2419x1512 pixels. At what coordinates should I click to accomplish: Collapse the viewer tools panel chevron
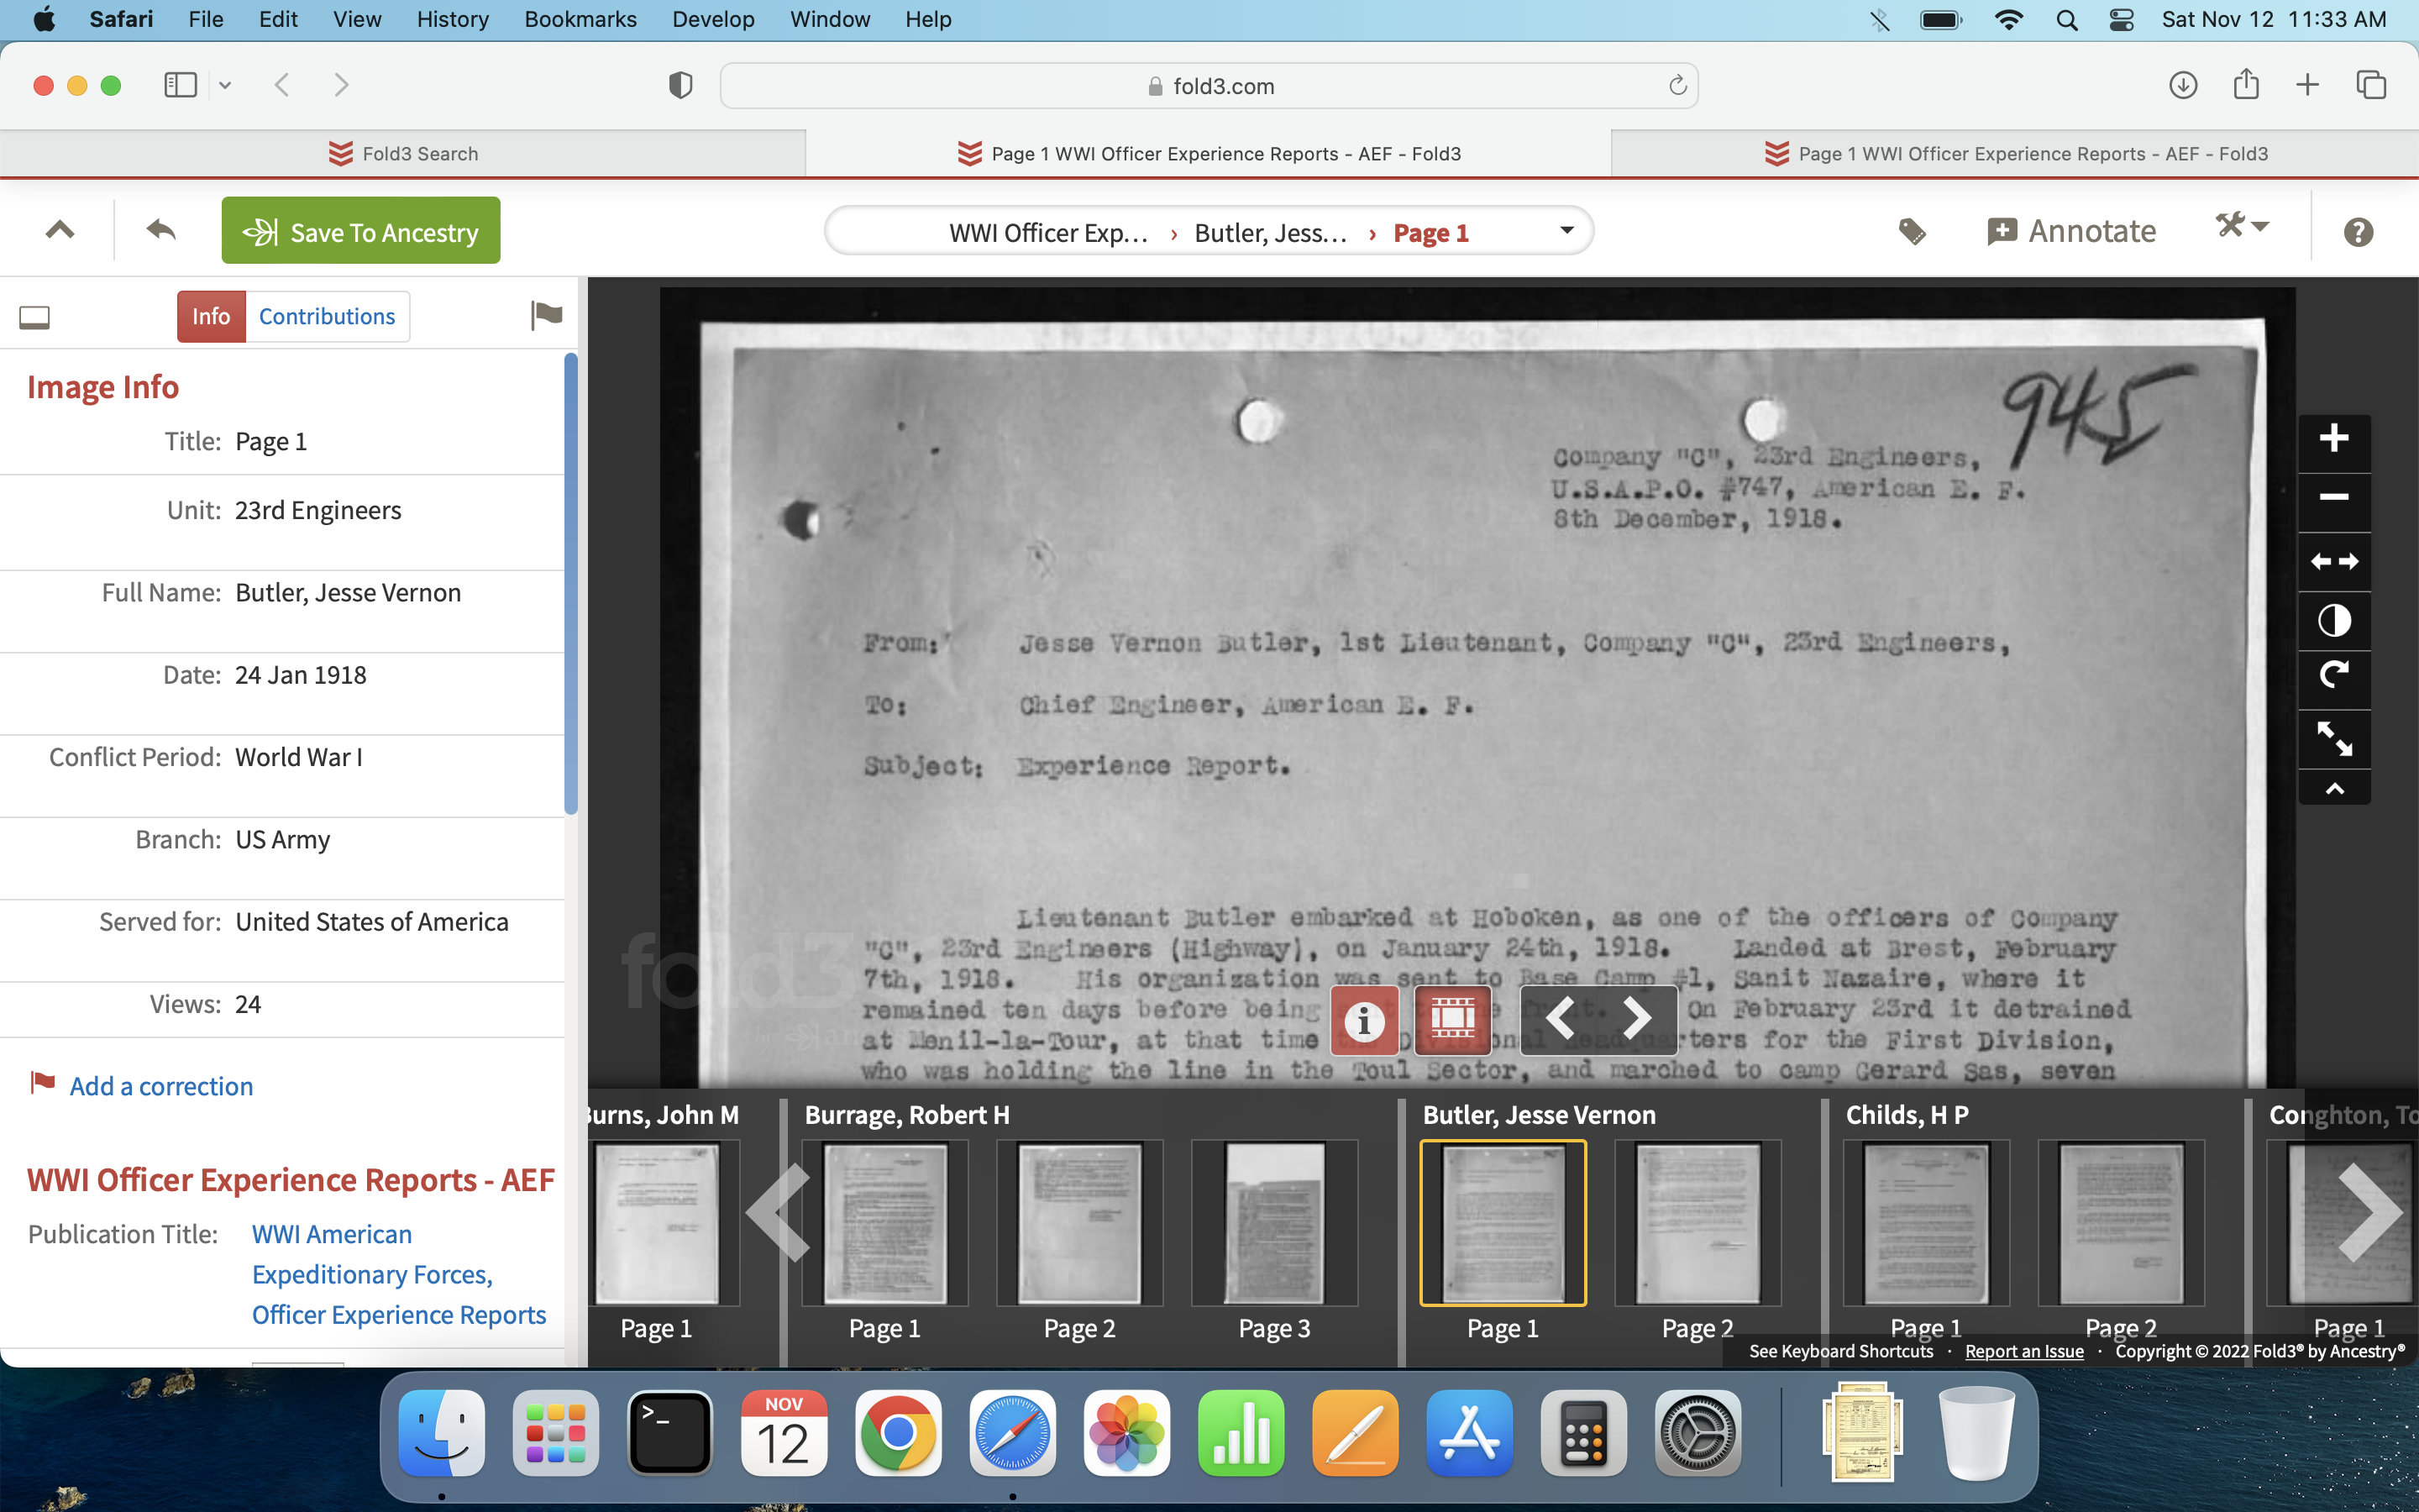coord(2333,789)
